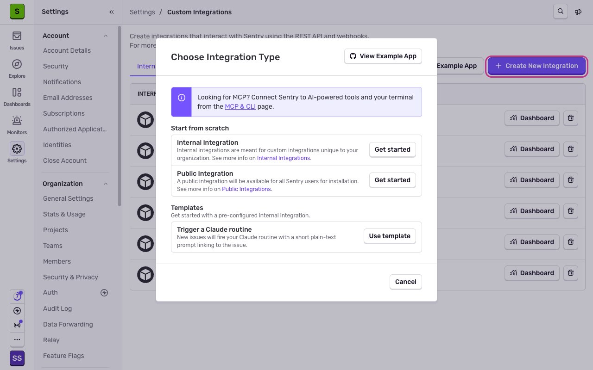The image size is (593, 370).
Task: Cancel the Choose Integration Type dialog
Action: click(406, 282)
